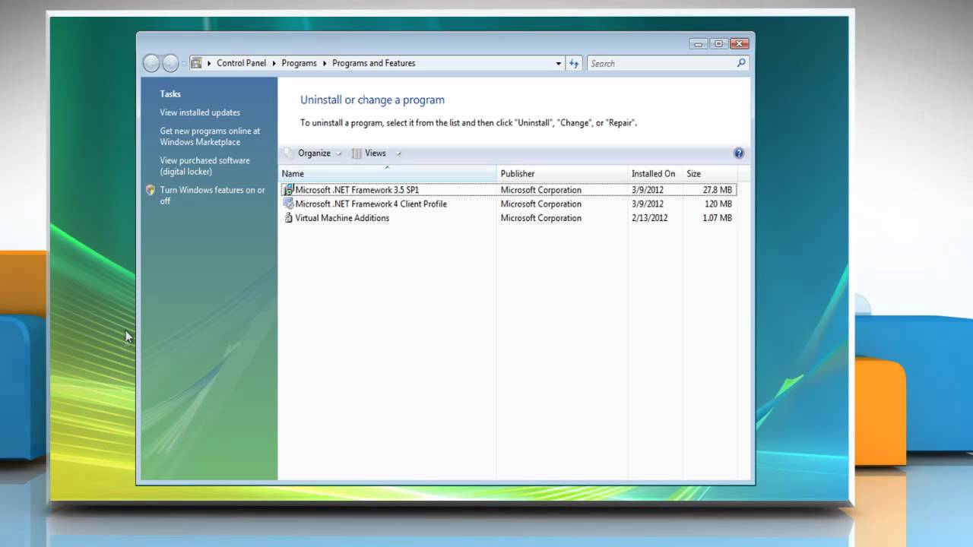Expand the arrow after Programs breadcrumb
Screen dimensions: 973x547
pyautogui.click(x=325, y=63)
